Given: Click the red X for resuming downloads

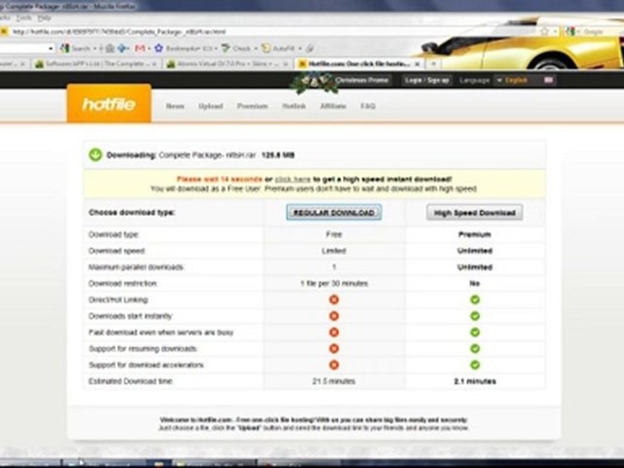Looking at the screenshot, I should pos(334,348).
